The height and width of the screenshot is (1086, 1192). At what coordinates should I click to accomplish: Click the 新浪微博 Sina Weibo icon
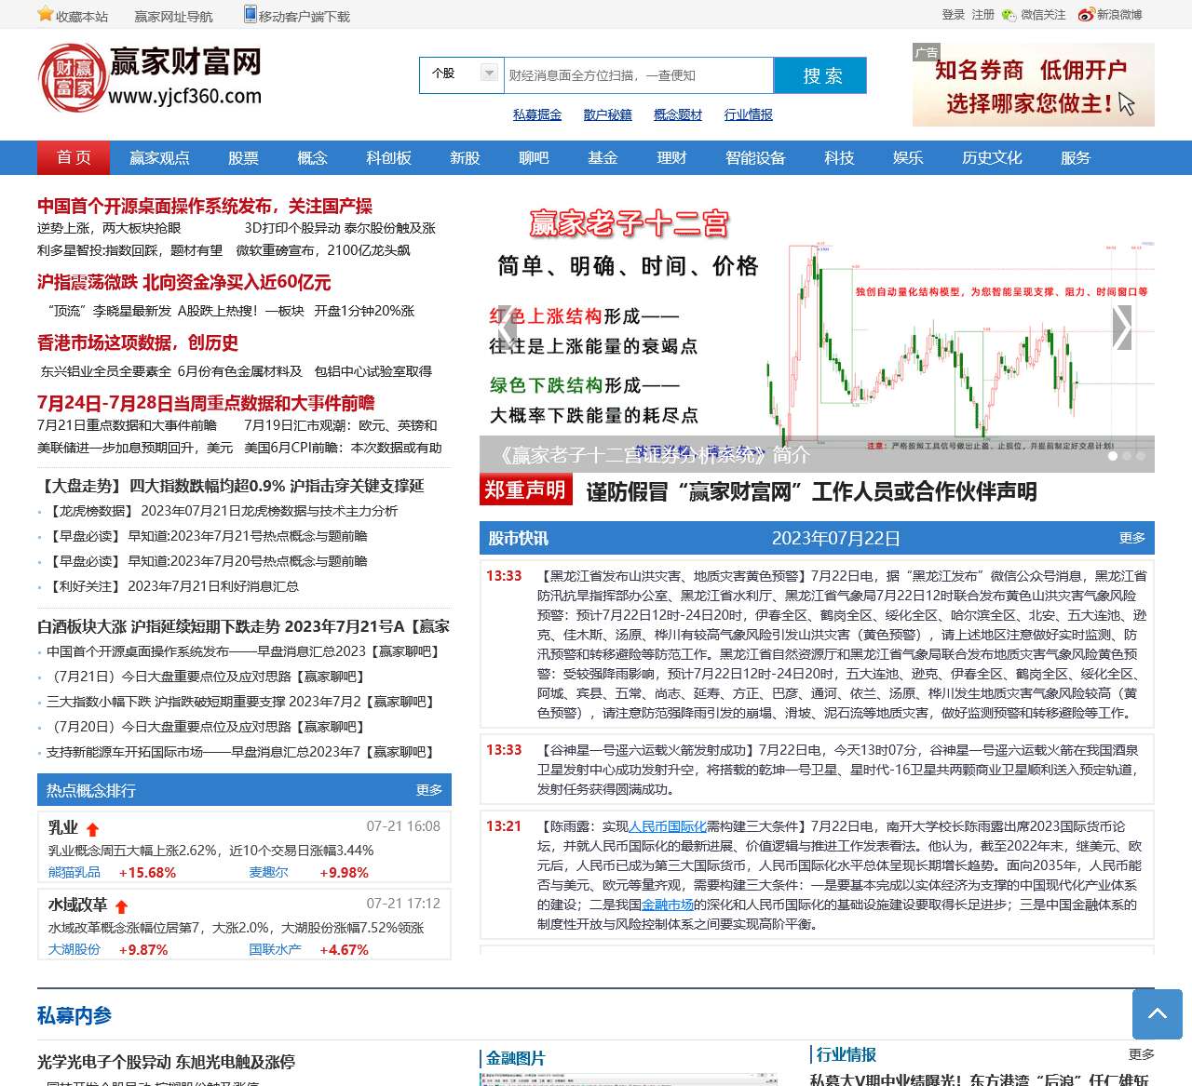tap(1082, 16)
